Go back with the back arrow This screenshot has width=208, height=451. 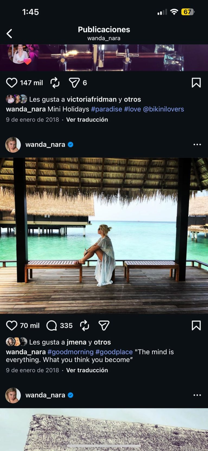(9, 33)
